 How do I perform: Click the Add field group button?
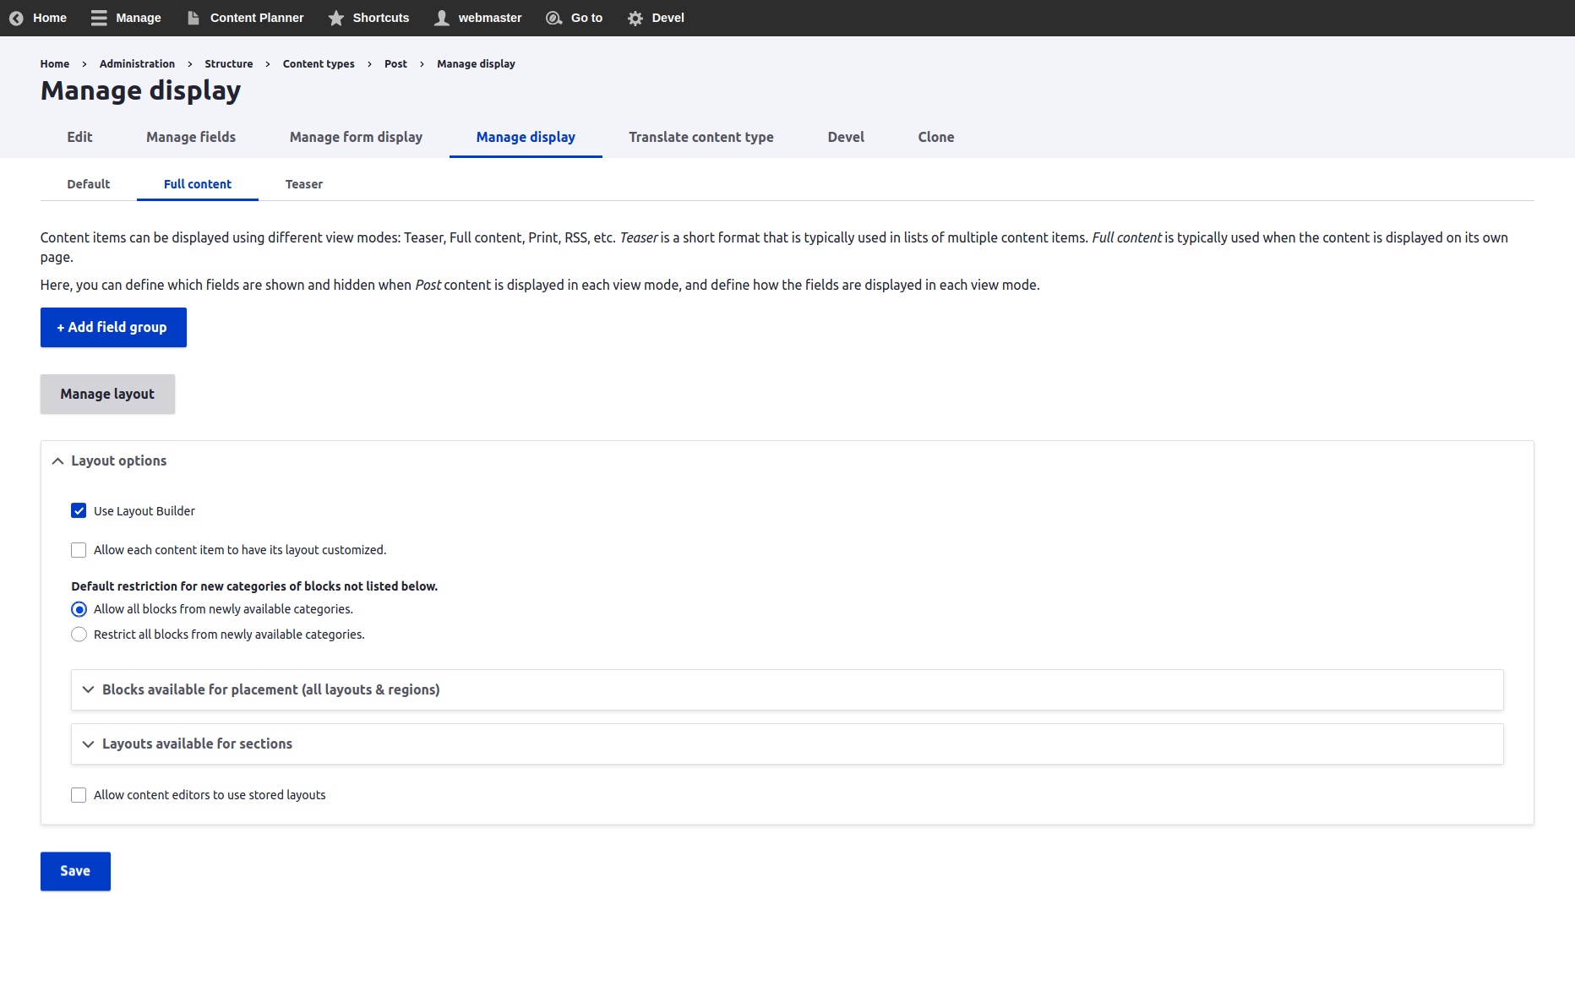(113, 327)
